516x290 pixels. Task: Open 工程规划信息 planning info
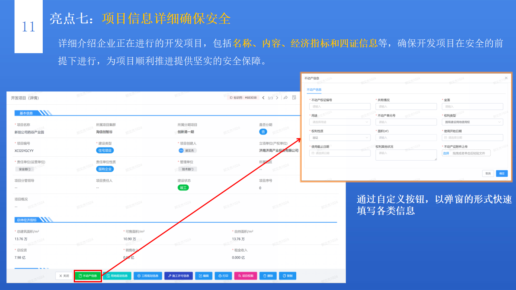(148, 275)
